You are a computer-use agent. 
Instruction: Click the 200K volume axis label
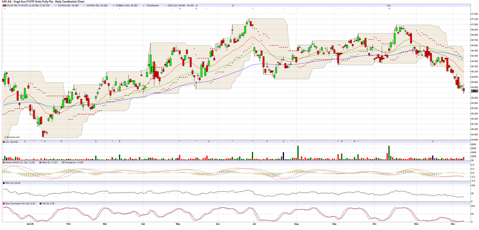pyautogui.click(x=474, y=156)
